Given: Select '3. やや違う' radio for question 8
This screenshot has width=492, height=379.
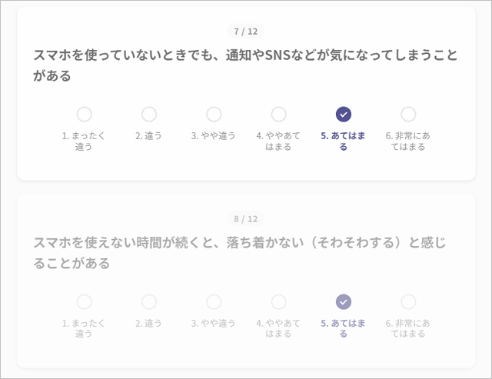Looking at the screenshot, I should (214, 302).
